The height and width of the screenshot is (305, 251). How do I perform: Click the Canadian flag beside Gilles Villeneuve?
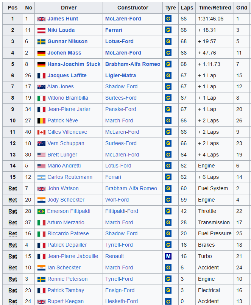pos(41,132)
